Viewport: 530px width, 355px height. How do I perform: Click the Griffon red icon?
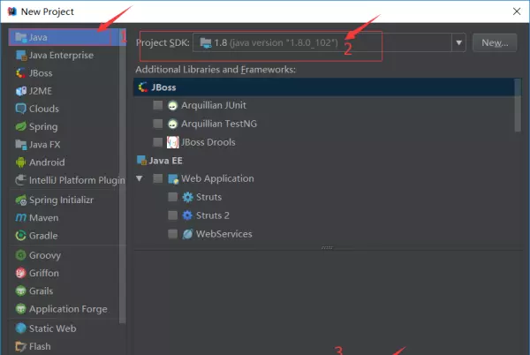click(x=20, y=273)
